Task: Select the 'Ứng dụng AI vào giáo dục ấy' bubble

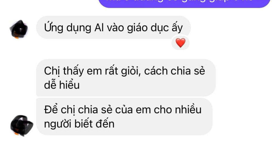Action: point(113,28)
